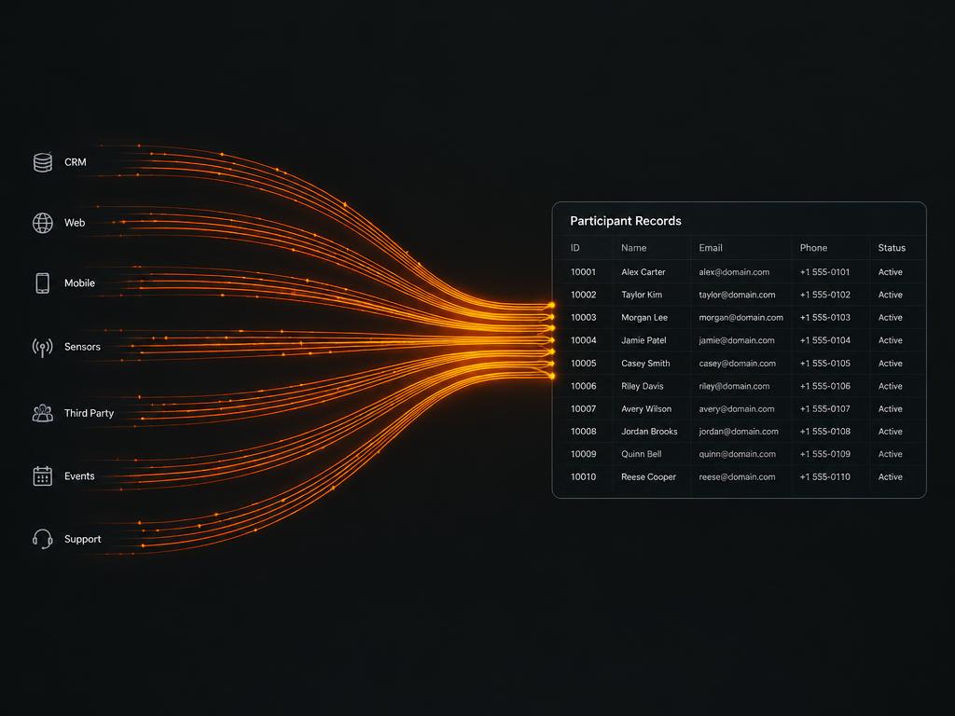This screenshot has width=955, height=716.
Task: Click phone +1 555-0107
Action: (824, 409)
